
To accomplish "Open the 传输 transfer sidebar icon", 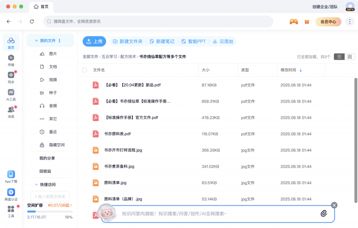I will pyautogui.click(x=11, y=60).
